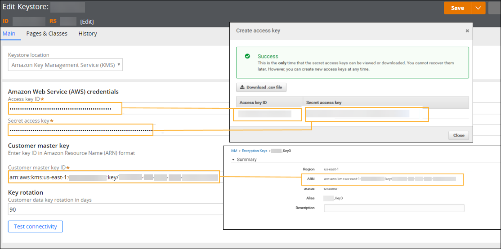Open the Save button dropdown arrow
The image size is (501, 249).
point(479,8)
